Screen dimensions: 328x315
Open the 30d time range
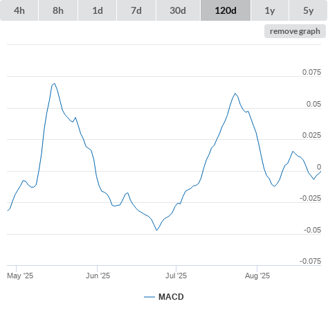[x=178, y=10]
